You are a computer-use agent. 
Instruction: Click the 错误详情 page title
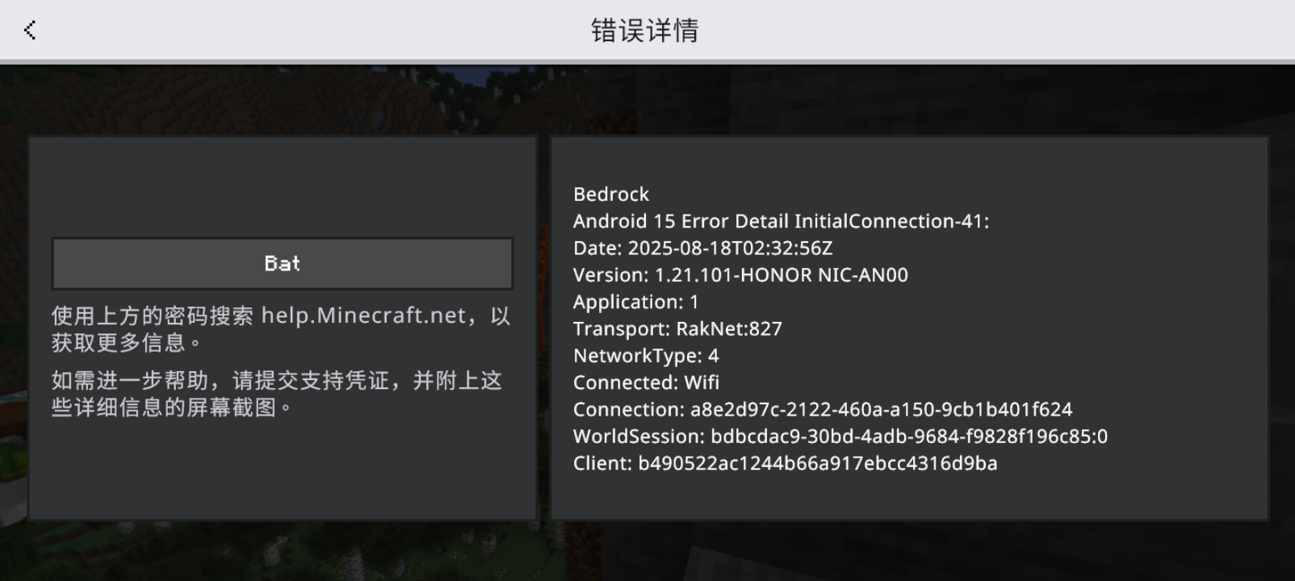click(x=645, y=31)
